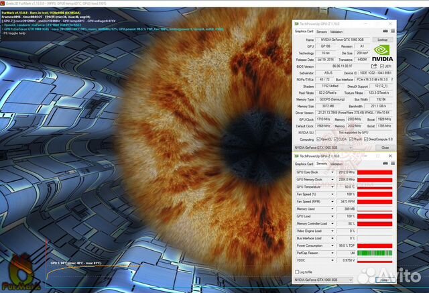The width and height of the screenshot is (429, 293).
Task: Click the NVIDIA logo
Action: click(383, 54)
